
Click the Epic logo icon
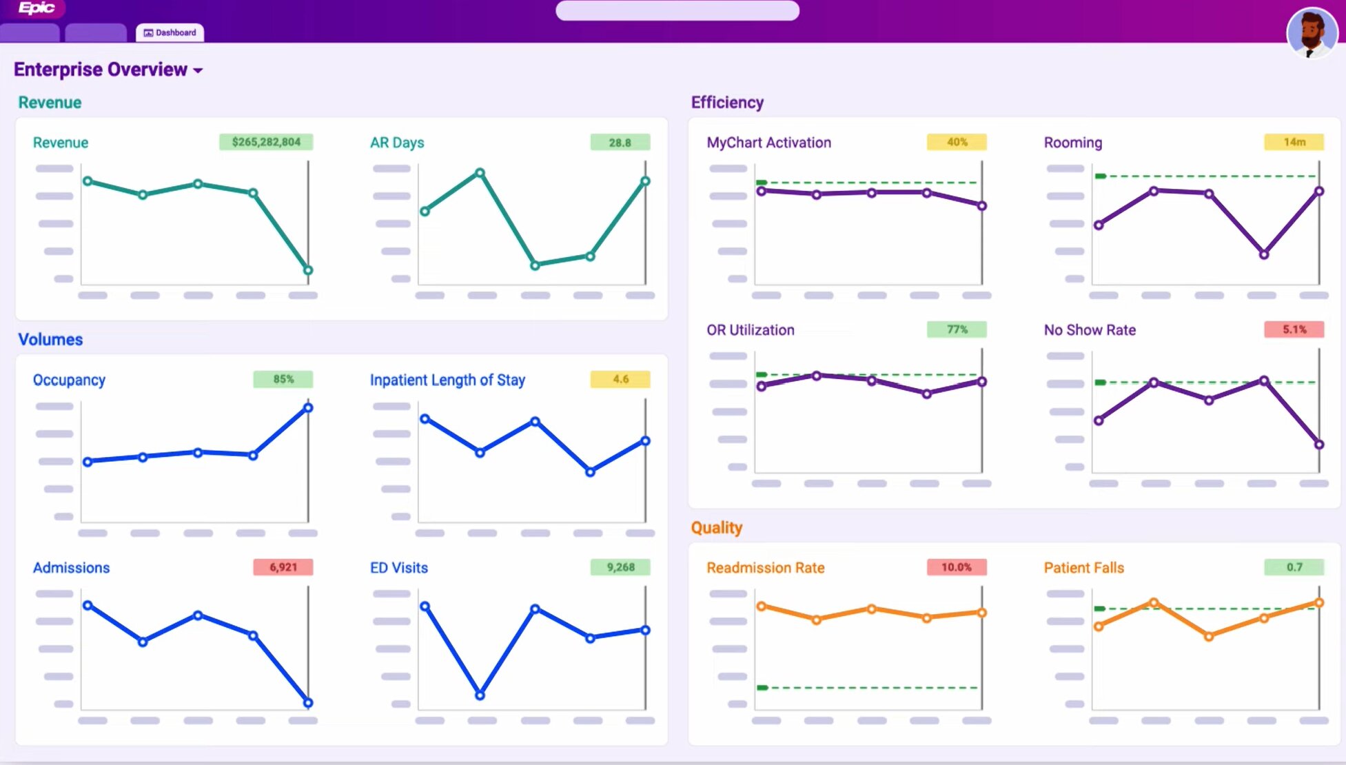pos(36,8)
